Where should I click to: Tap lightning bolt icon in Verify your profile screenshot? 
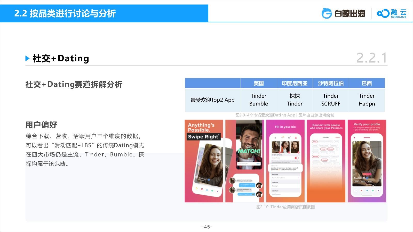coord(378,190)
